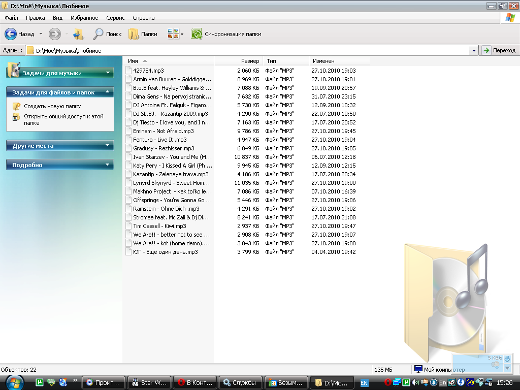The image size is (520, 390).
Task: Select file Tim Cassell - Kiwi.mp3
Action: coord(159,226)
